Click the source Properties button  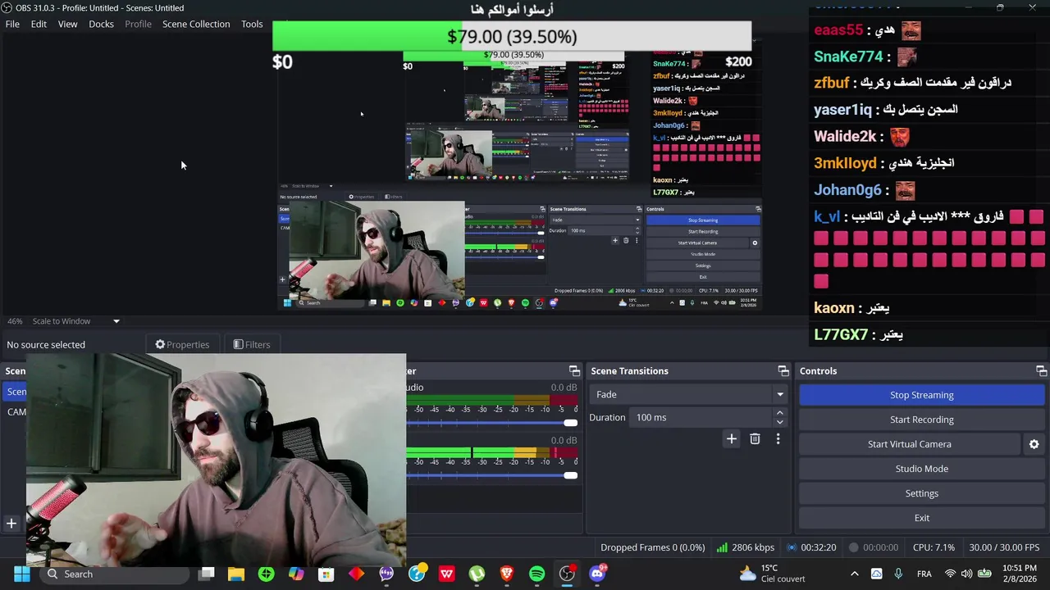pyautogui.click(x=182, y=345)
